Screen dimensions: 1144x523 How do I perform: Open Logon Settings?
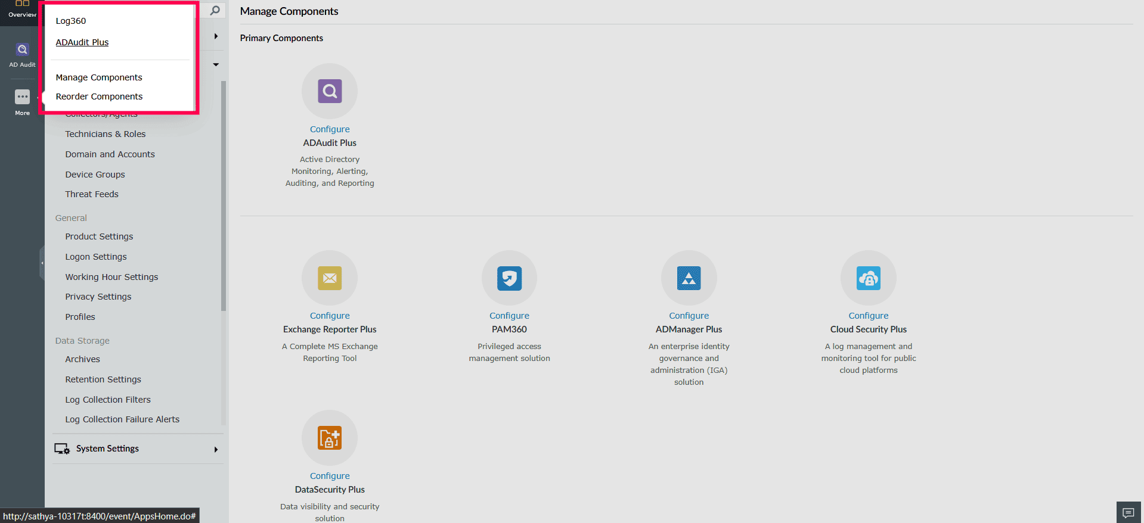click(x=96, y=257)
